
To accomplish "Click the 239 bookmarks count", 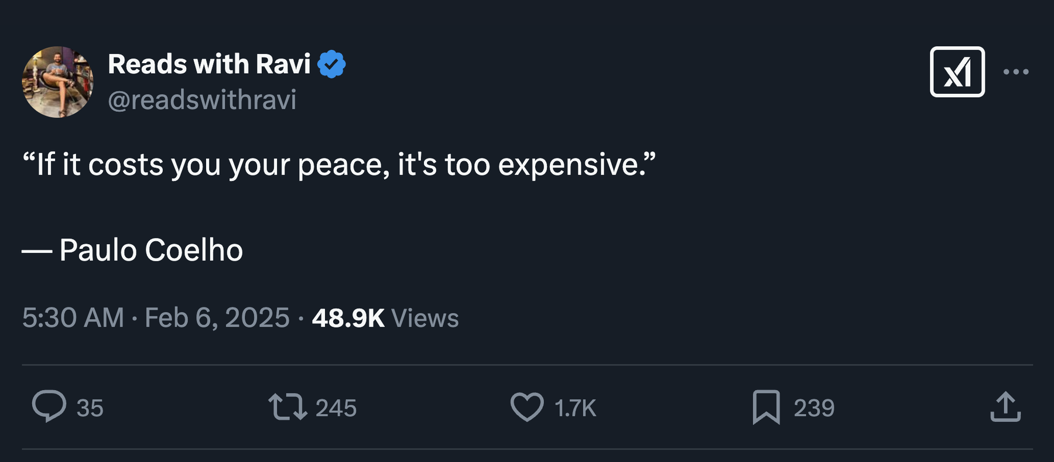I will click(814, 408).
